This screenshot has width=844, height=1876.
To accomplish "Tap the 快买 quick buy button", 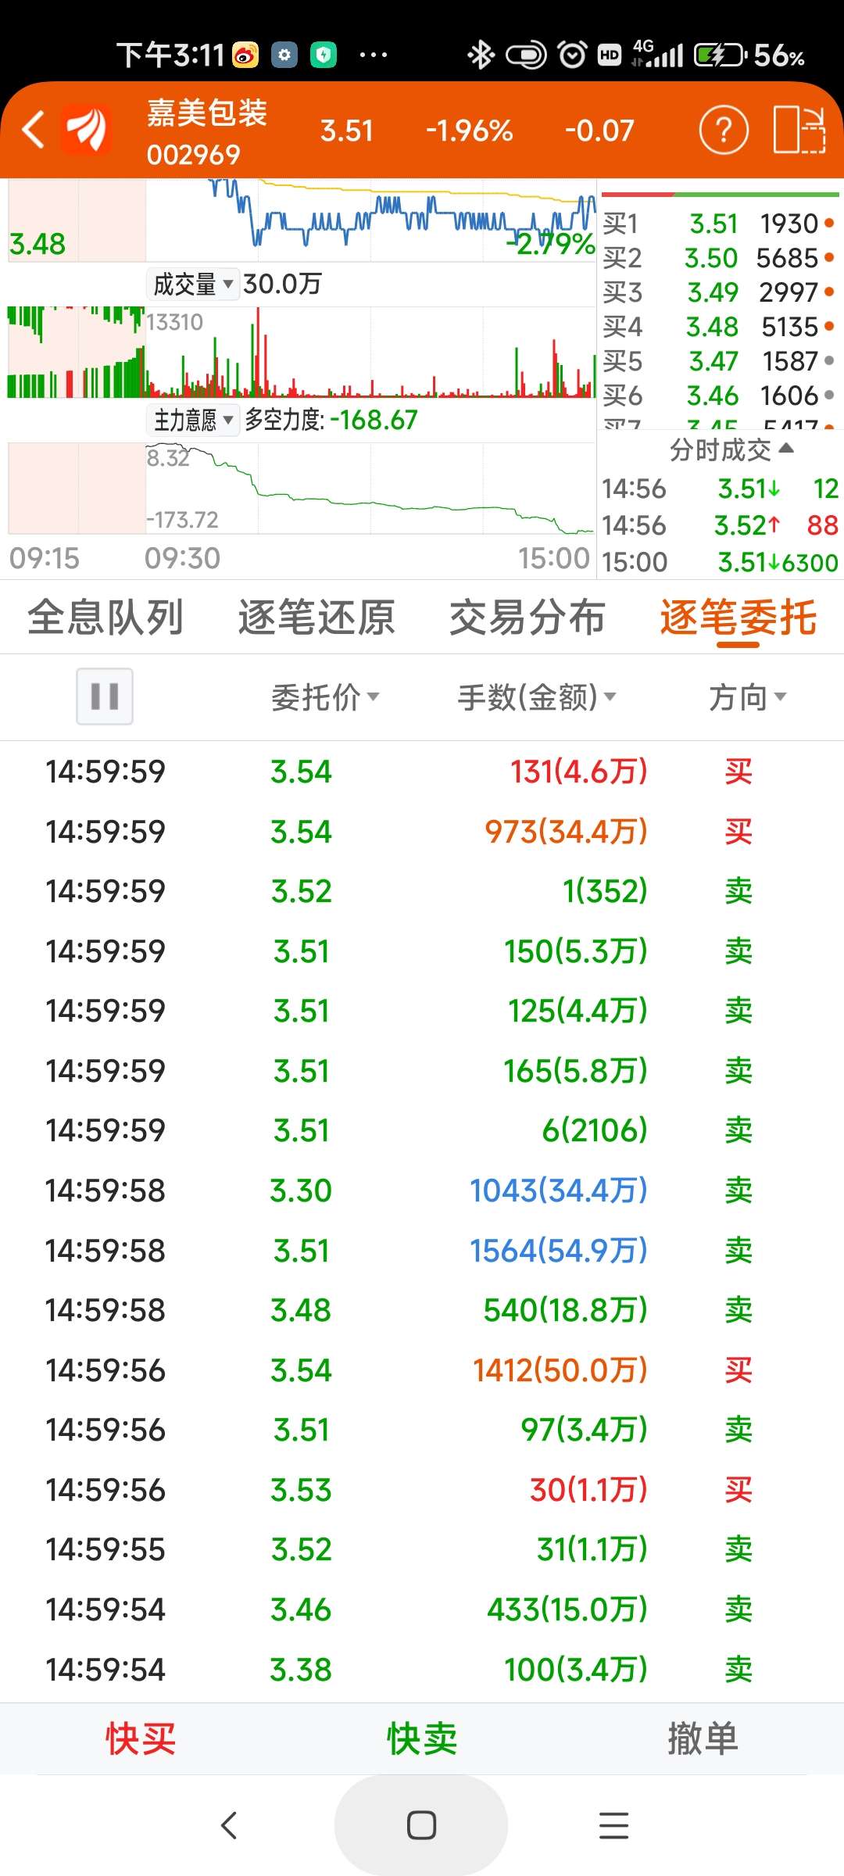I will (141, 1738).
